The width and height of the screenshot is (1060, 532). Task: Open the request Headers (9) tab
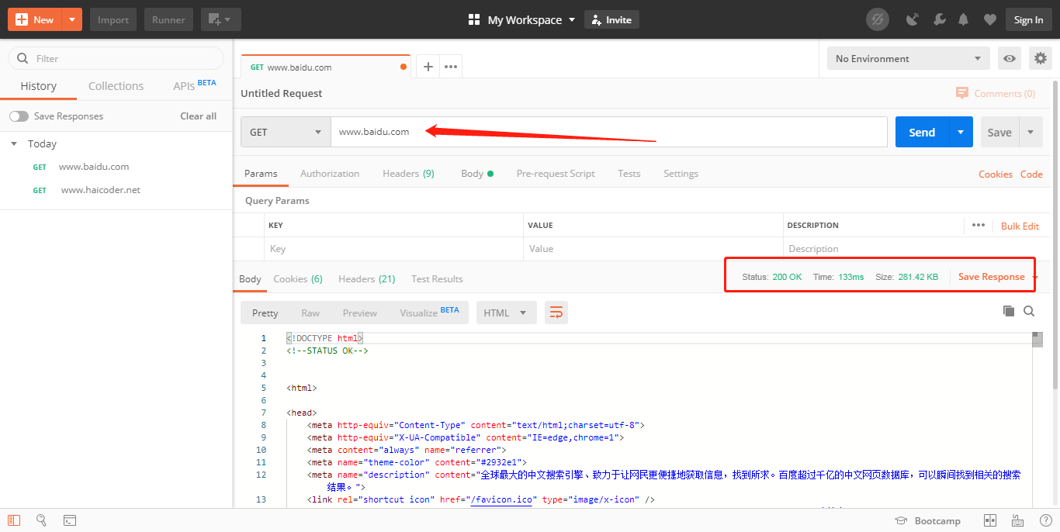(408, 174)
